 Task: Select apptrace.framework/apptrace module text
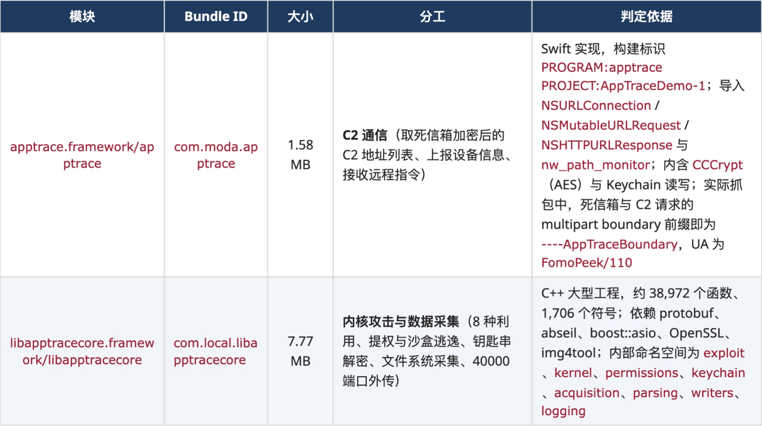coord(82,155)
